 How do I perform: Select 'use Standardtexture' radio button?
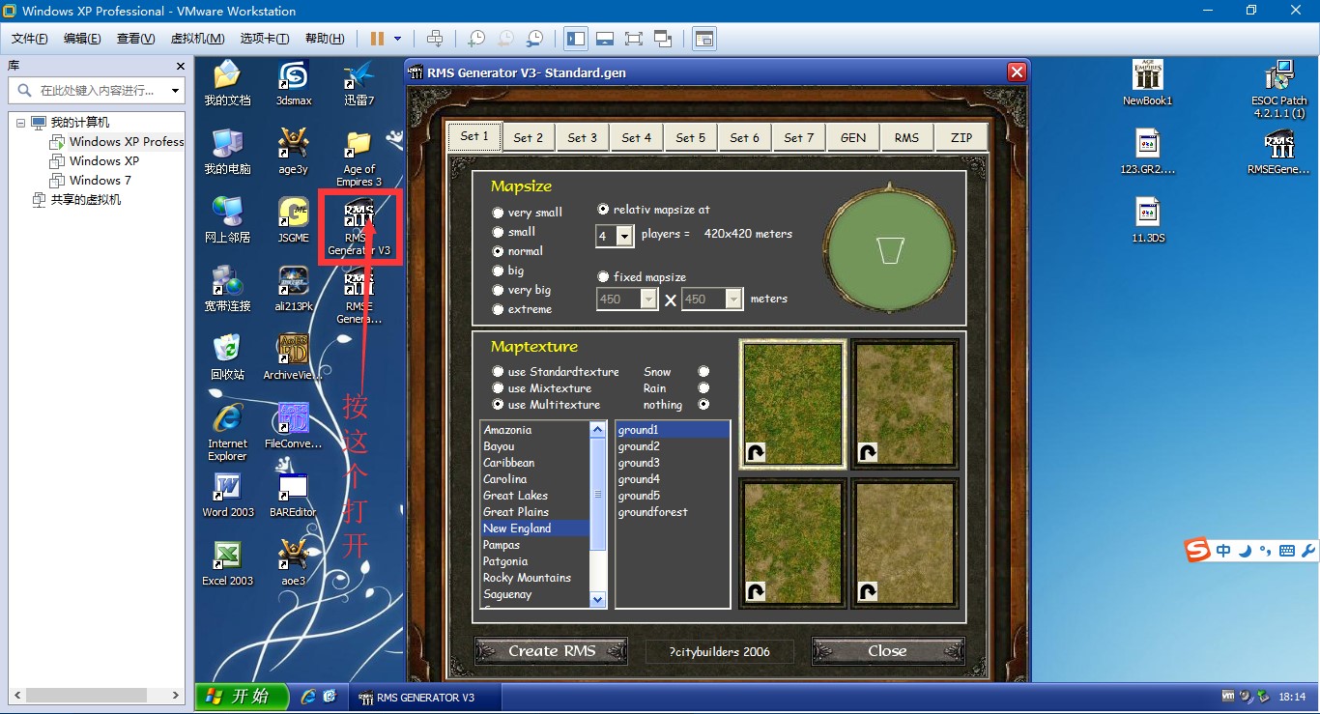pos(498,371)
